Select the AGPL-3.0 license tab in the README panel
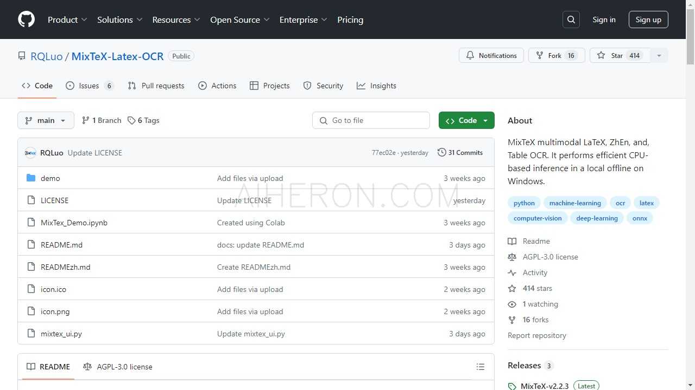The height and width of the screenshot is (390, 695). point(118,367)
